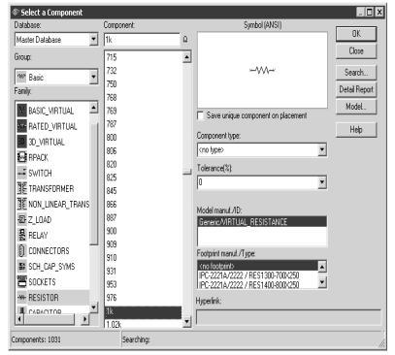Select component value 768
This screenshot has height=355, width=395.
click(112, 97)
